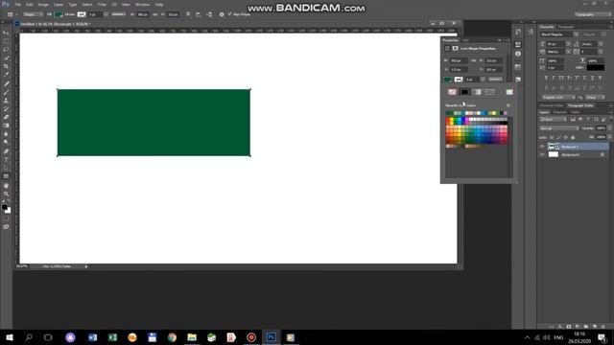Screen dimensions: 614x345
Task: Open the Color Picker from fill popup
Action: [509, 92]
